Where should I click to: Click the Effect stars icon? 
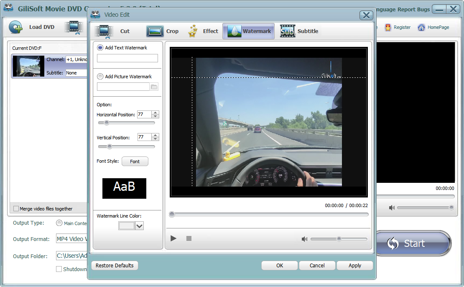[x=193, y=31]
